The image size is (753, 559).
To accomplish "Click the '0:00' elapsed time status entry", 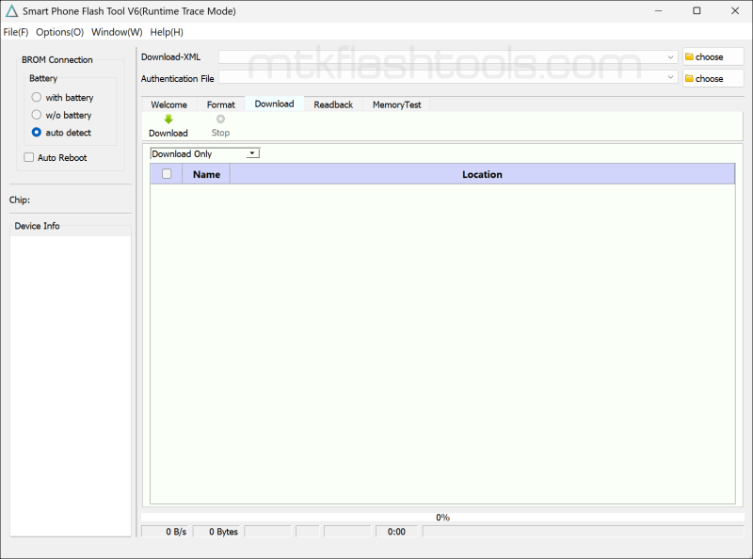I will (396, 532).
